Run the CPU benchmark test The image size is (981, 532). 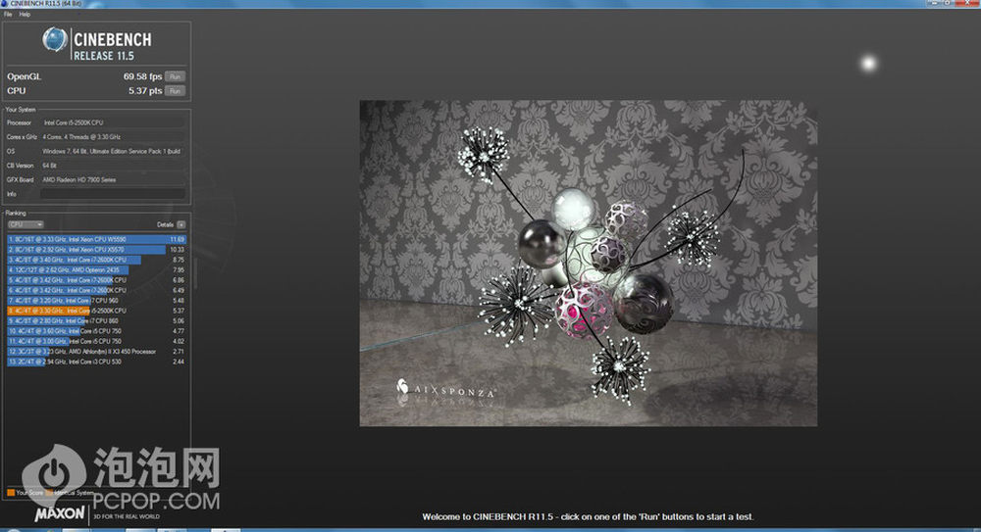point(176,91)
